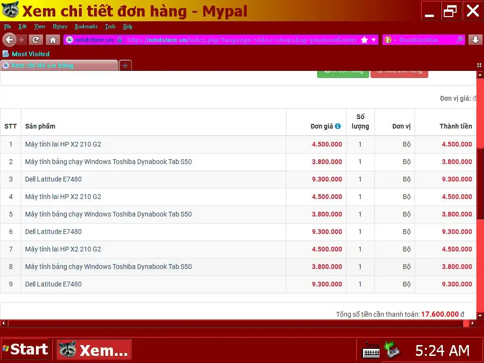The image size is (484, 363).
Task: Click the vertical scrollbar up arrow
Action: click(480, 74)
